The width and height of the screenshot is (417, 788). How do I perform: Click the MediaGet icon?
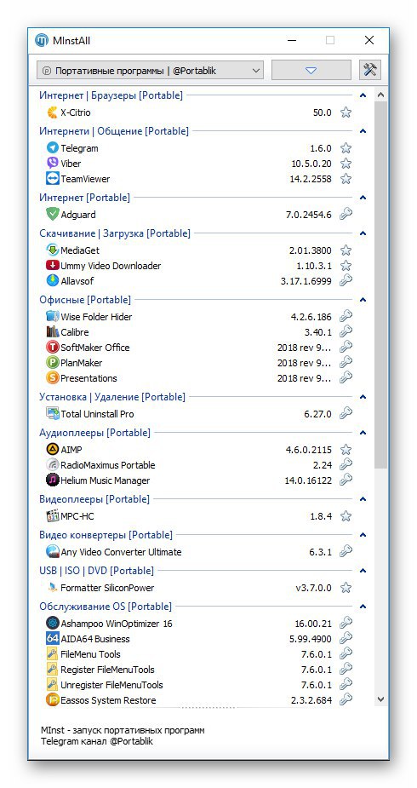pos(52,250)
